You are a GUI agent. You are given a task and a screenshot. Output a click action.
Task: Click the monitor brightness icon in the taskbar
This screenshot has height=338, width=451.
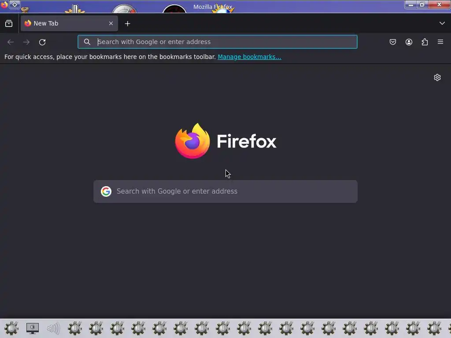click(33, 328)
